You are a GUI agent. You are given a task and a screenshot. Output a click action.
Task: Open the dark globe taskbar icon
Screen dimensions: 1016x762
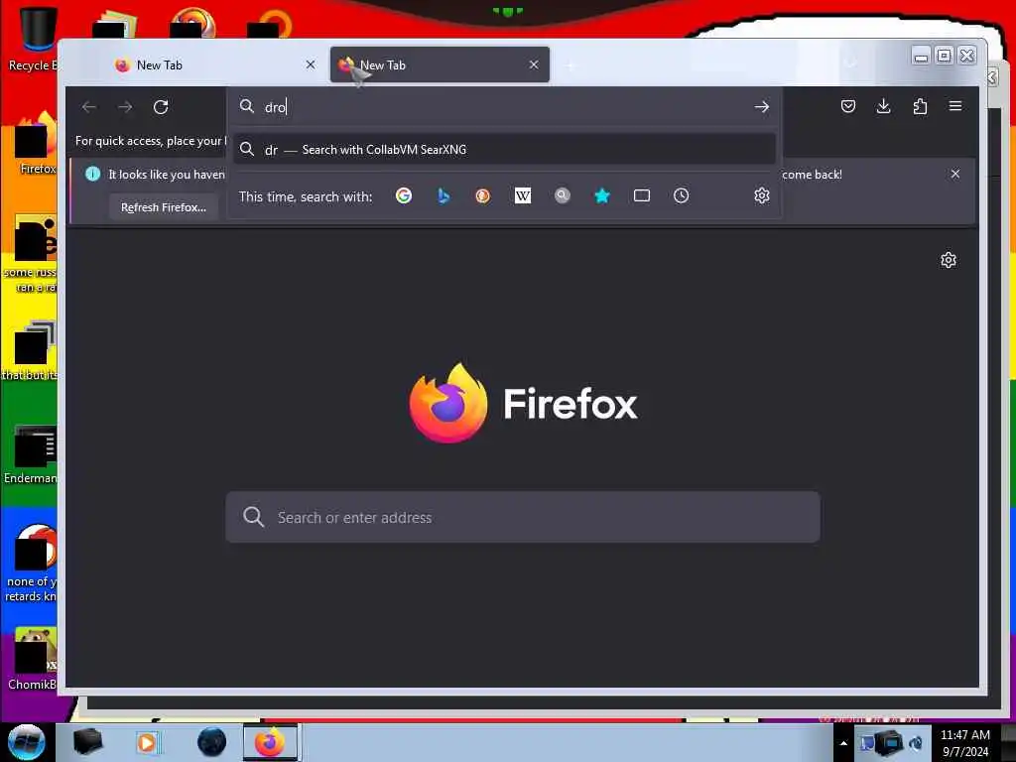point(212,742)
